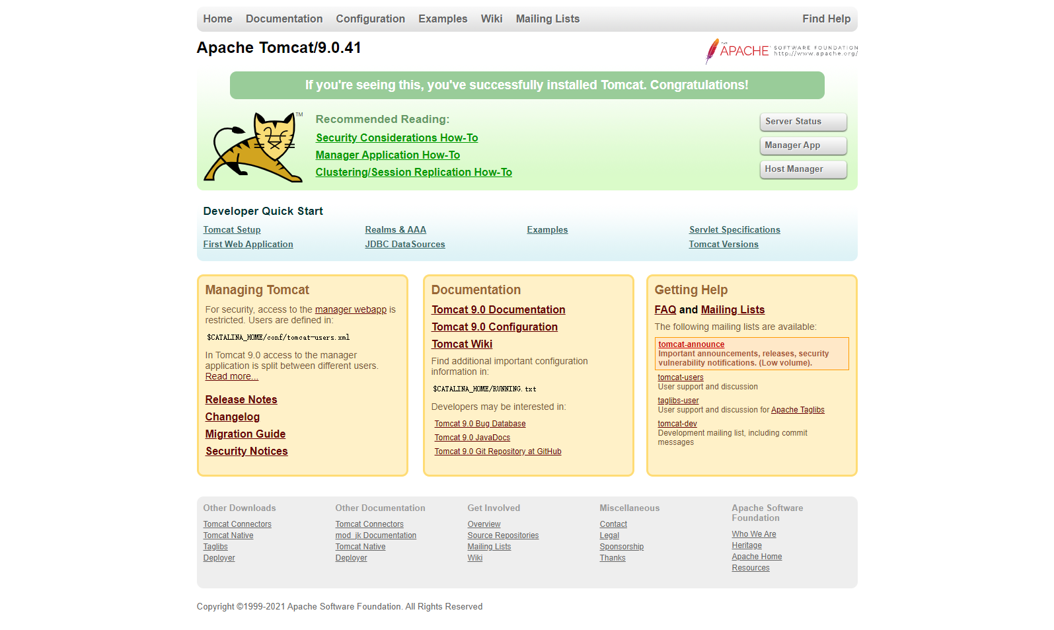The image size is (1054, 630).
Task: Open the tomcat-announce mailing list link
Action: (x=691, y=344)
